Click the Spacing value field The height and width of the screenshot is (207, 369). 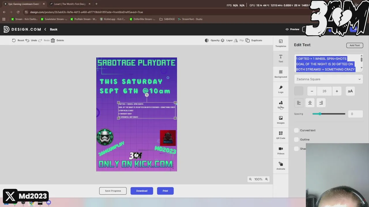click(355, 114)
